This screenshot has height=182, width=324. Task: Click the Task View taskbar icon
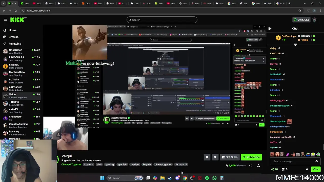click(x=148, y=178)
